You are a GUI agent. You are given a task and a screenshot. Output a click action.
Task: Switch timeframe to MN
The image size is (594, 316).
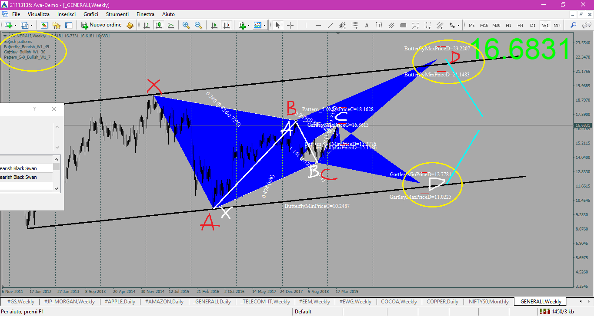(557, 25)
